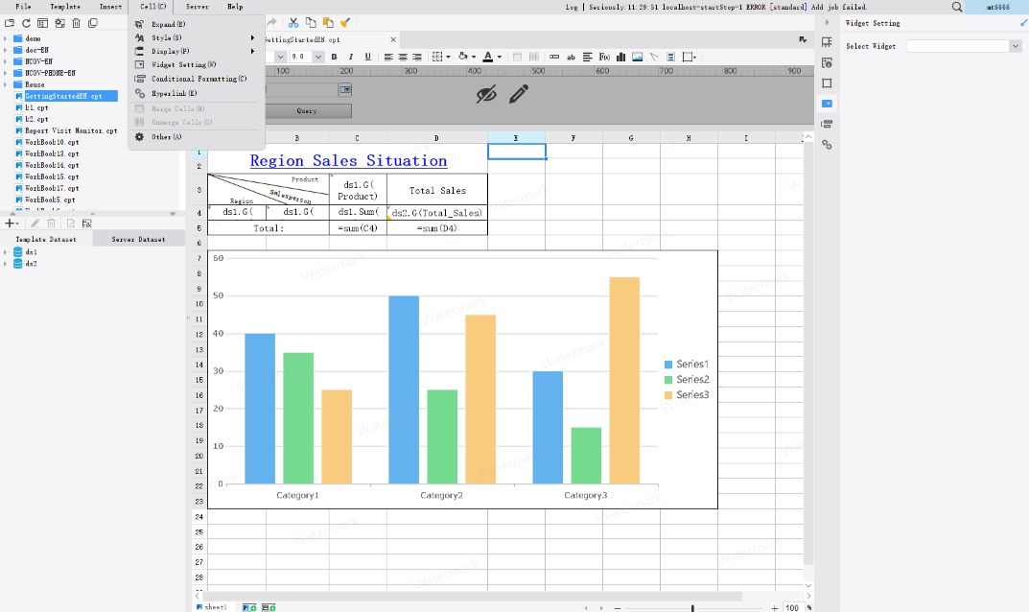Switch to the Server Dataset tab
The width and height of the screenshot is (1029, 612).
(138, 239)
